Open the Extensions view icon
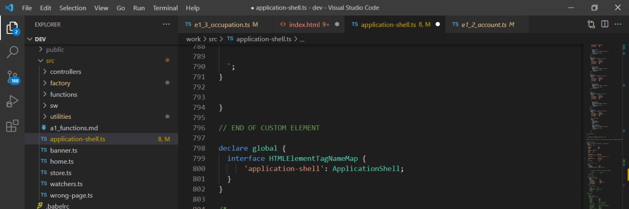The image size is (629, 209). [x=12, y=126]
